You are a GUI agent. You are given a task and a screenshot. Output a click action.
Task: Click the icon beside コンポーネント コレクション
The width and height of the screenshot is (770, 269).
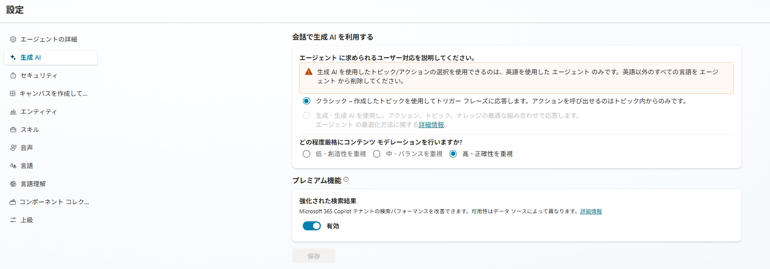(x=13, y=202)
